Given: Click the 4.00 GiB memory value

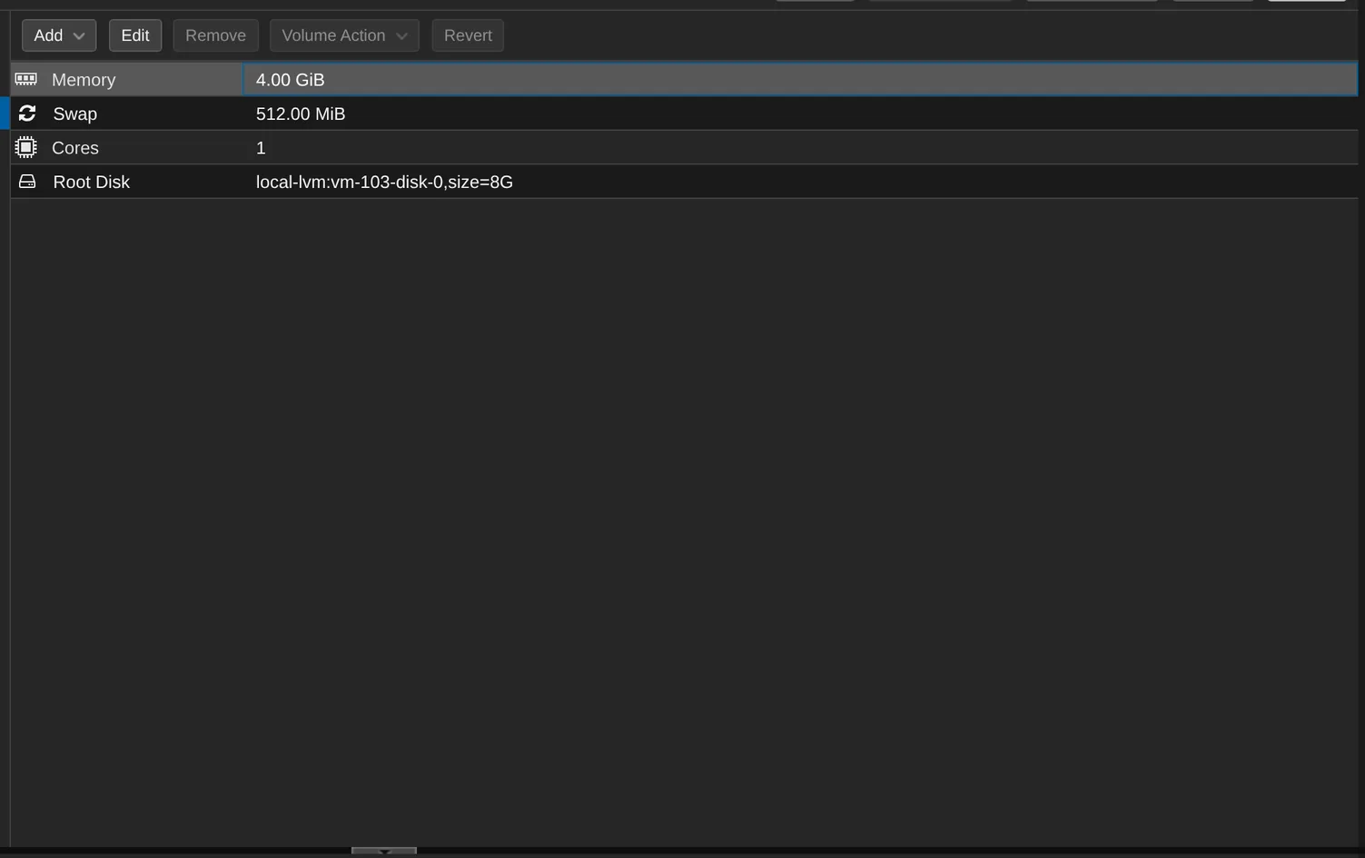Looking at the screenshot, I should [x=290, y=80].
